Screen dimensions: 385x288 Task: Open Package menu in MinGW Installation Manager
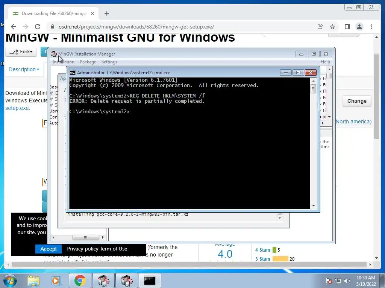[88, 62]
